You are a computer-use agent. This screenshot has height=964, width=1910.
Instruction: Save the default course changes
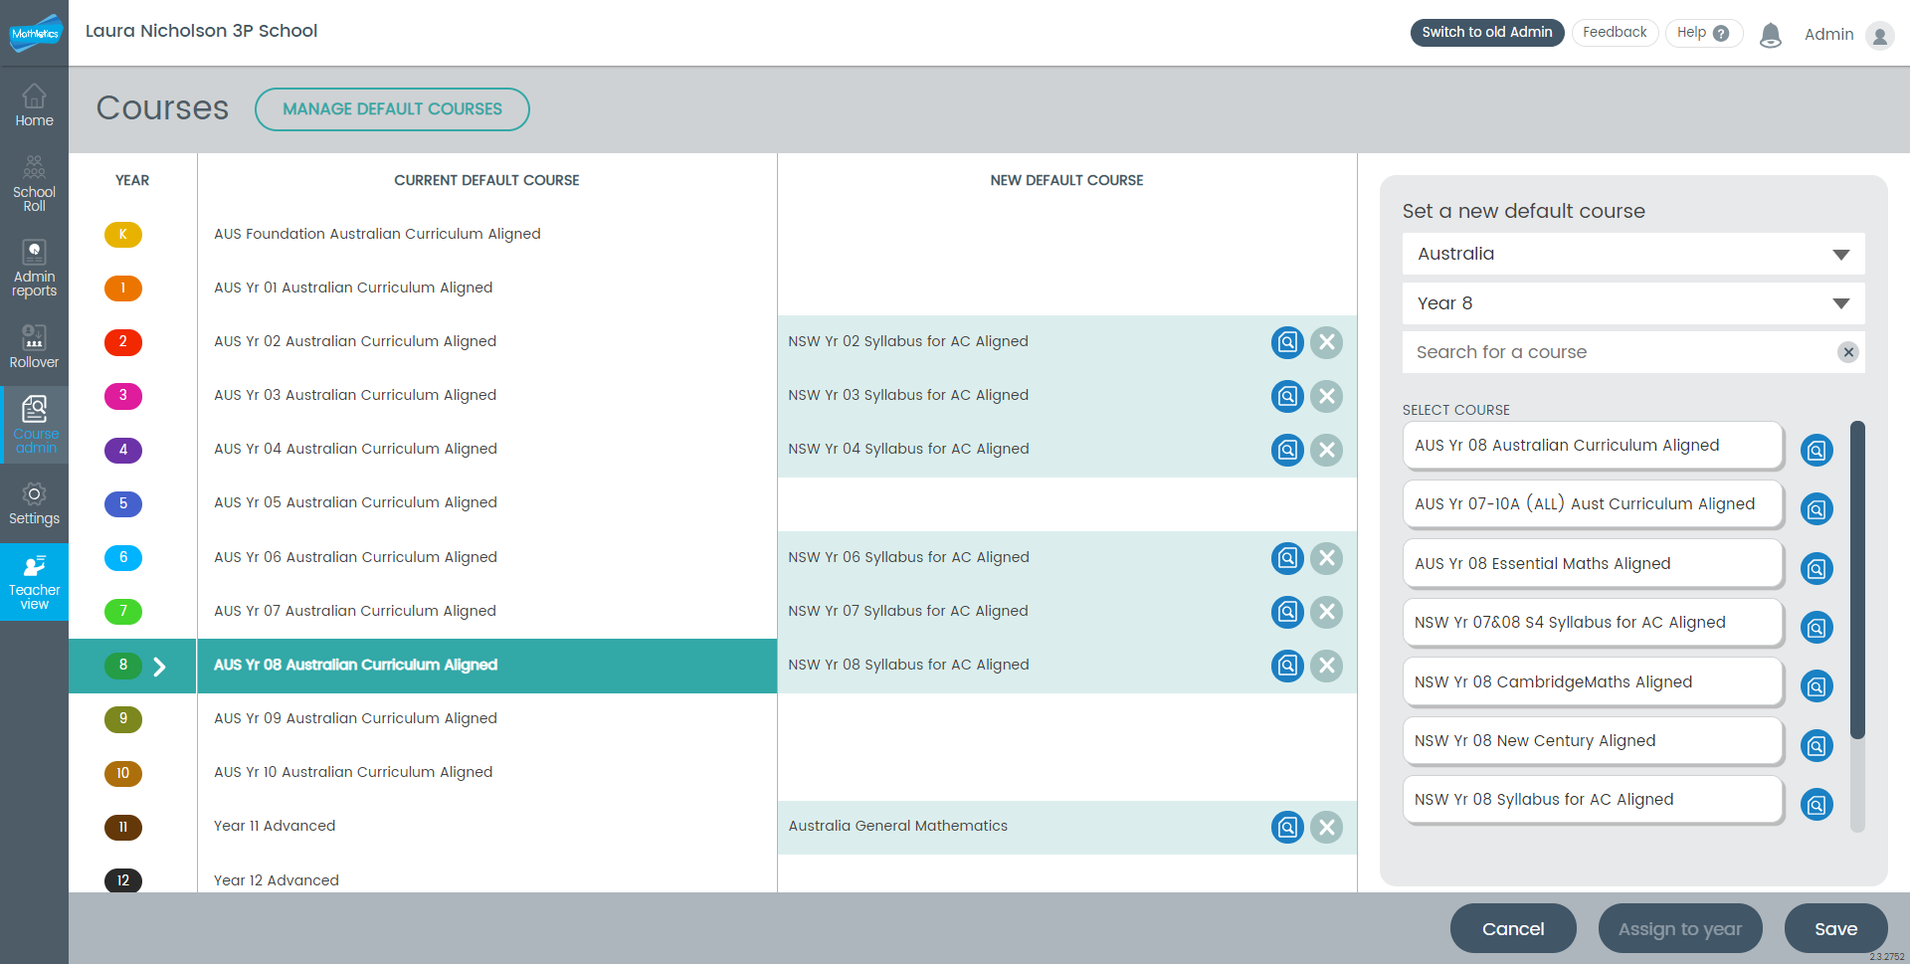tap(1835, 929)
